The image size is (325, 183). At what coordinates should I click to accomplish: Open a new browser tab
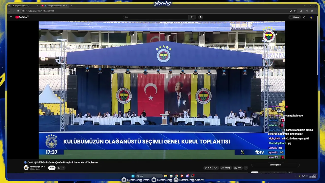click(x=71, y=6)
